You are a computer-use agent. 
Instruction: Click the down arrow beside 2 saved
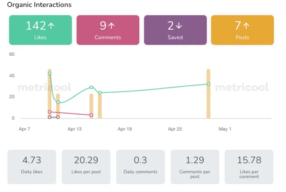tap(179, 26)
